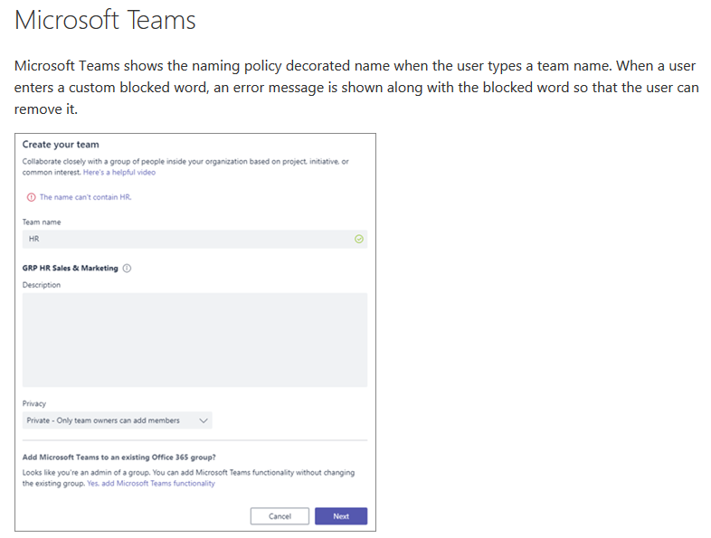This screenshot has height=538, width=711.
Task: Click the 'Description' field label
Action: [42, 285]
